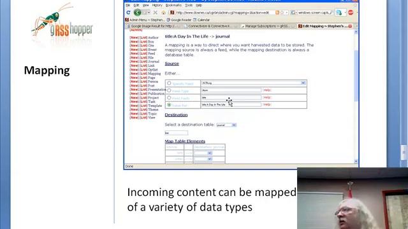Click [List] next to Journal

click(x=143, y=62)
